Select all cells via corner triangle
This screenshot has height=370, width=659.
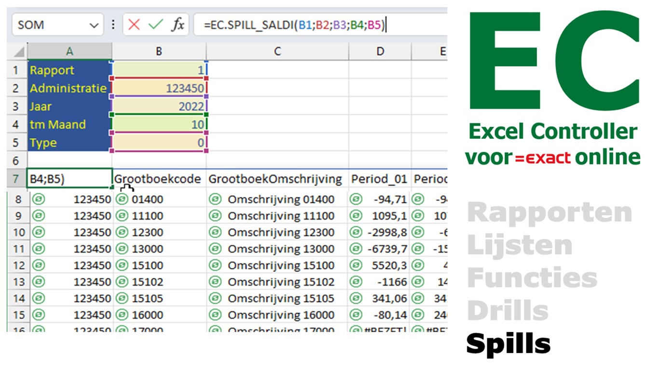pyautogui.click(x=18, y=52)
